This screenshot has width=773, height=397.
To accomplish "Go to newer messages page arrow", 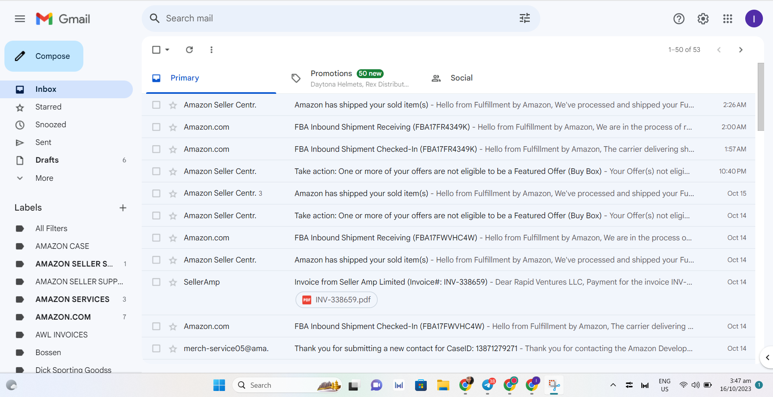I will tap(719, 50).
